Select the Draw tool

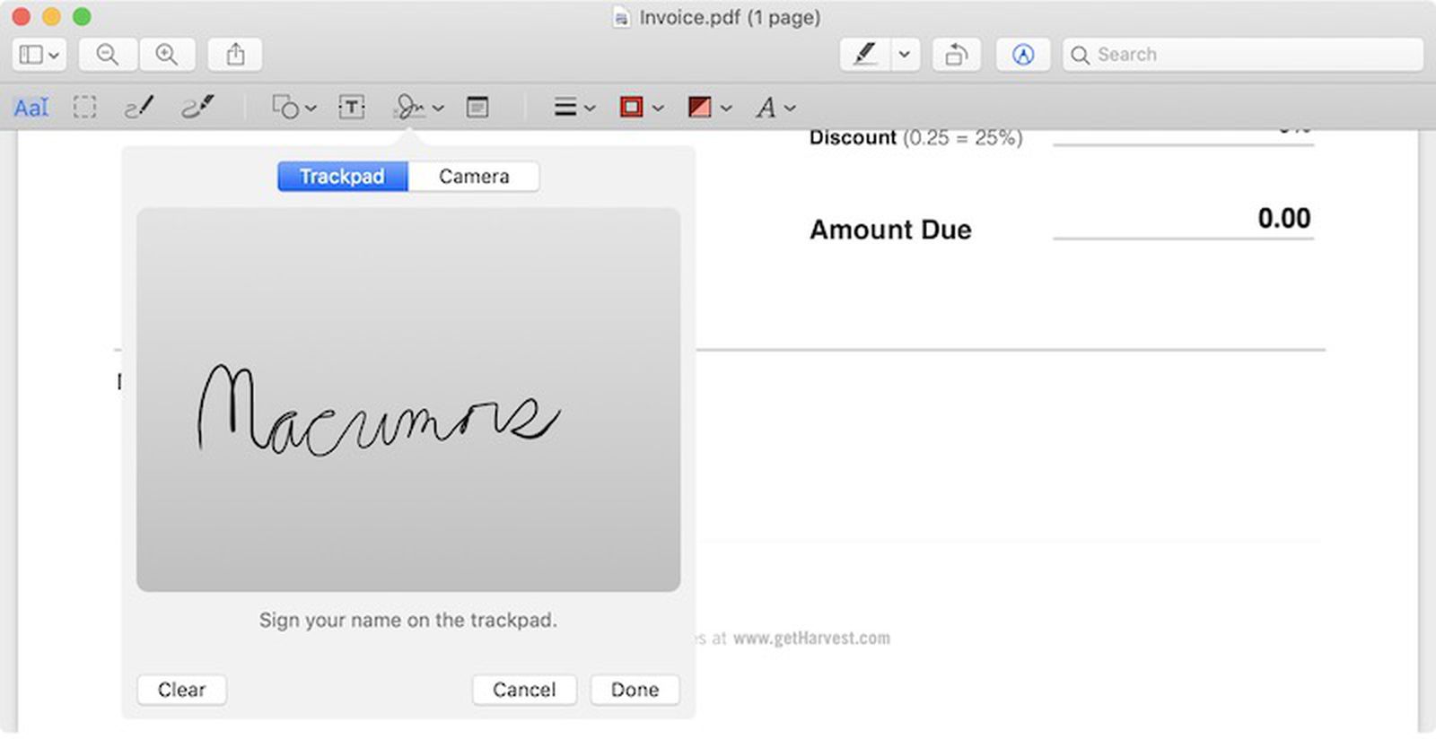[197, 108]
